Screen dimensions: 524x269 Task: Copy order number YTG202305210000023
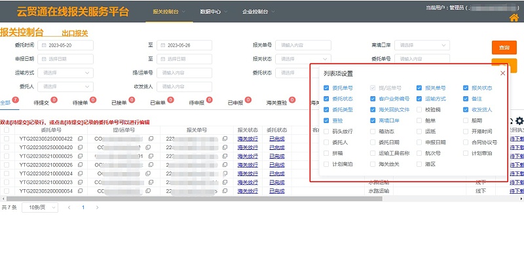point(80,182)
